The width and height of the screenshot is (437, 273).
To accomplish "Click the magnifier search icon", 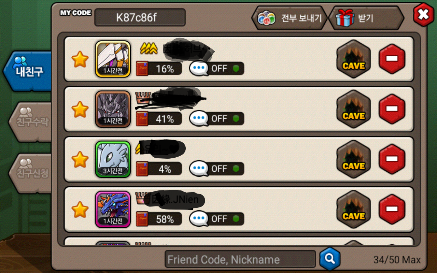I will click(x=330, y=259).
